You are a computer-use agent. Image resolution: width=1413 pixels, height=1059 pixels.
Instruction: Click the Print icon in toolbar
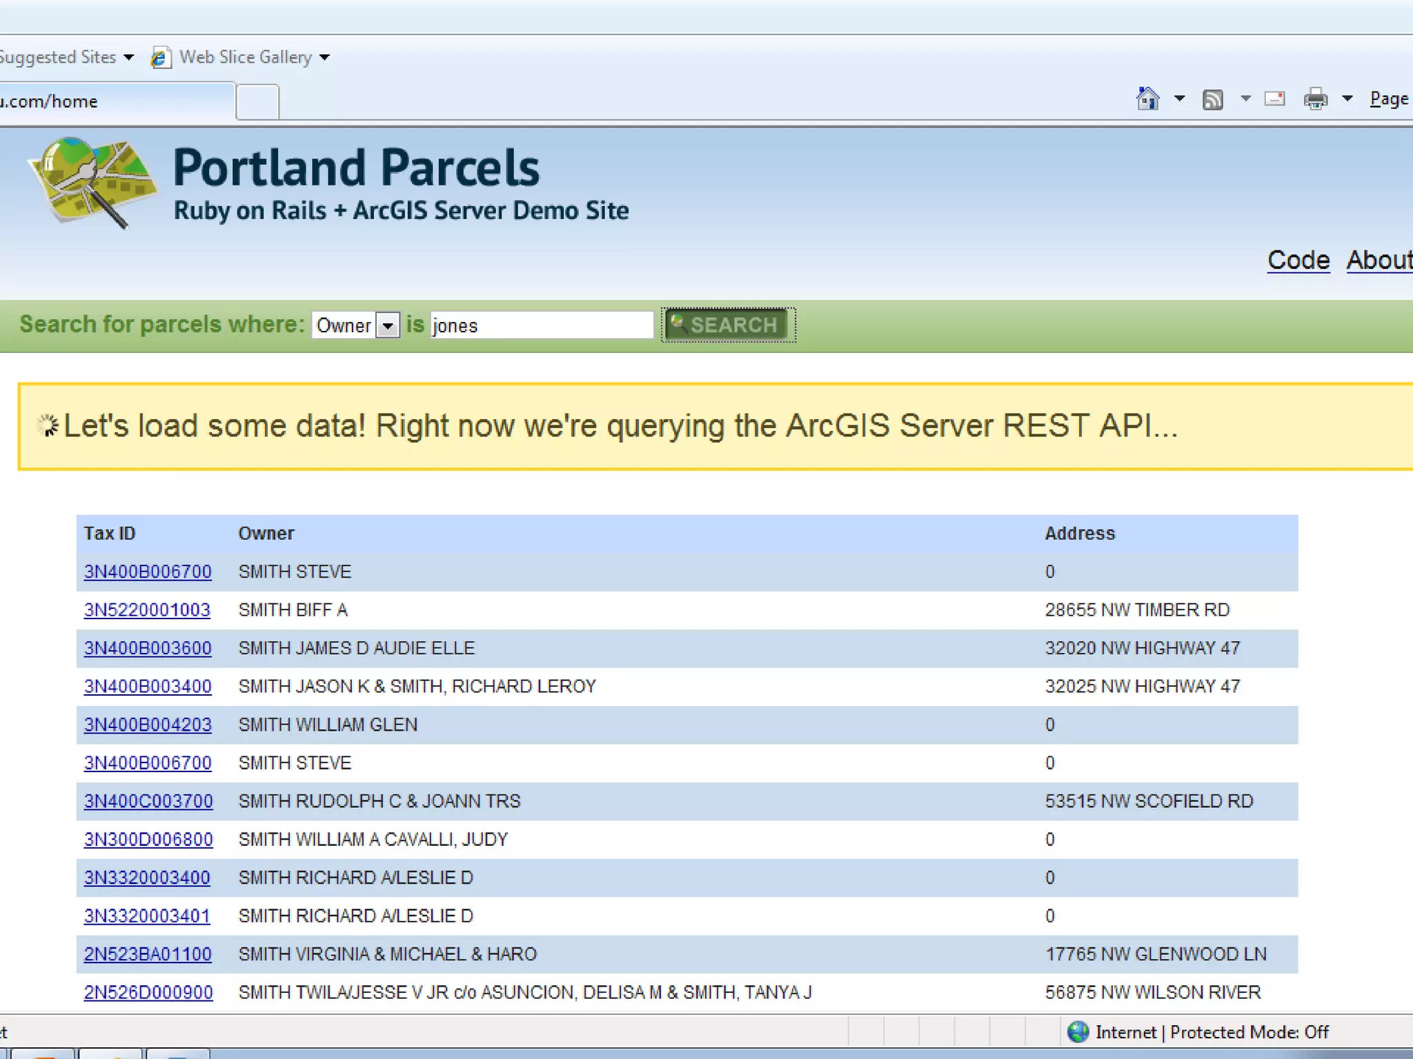click(x=1315, y=99)
